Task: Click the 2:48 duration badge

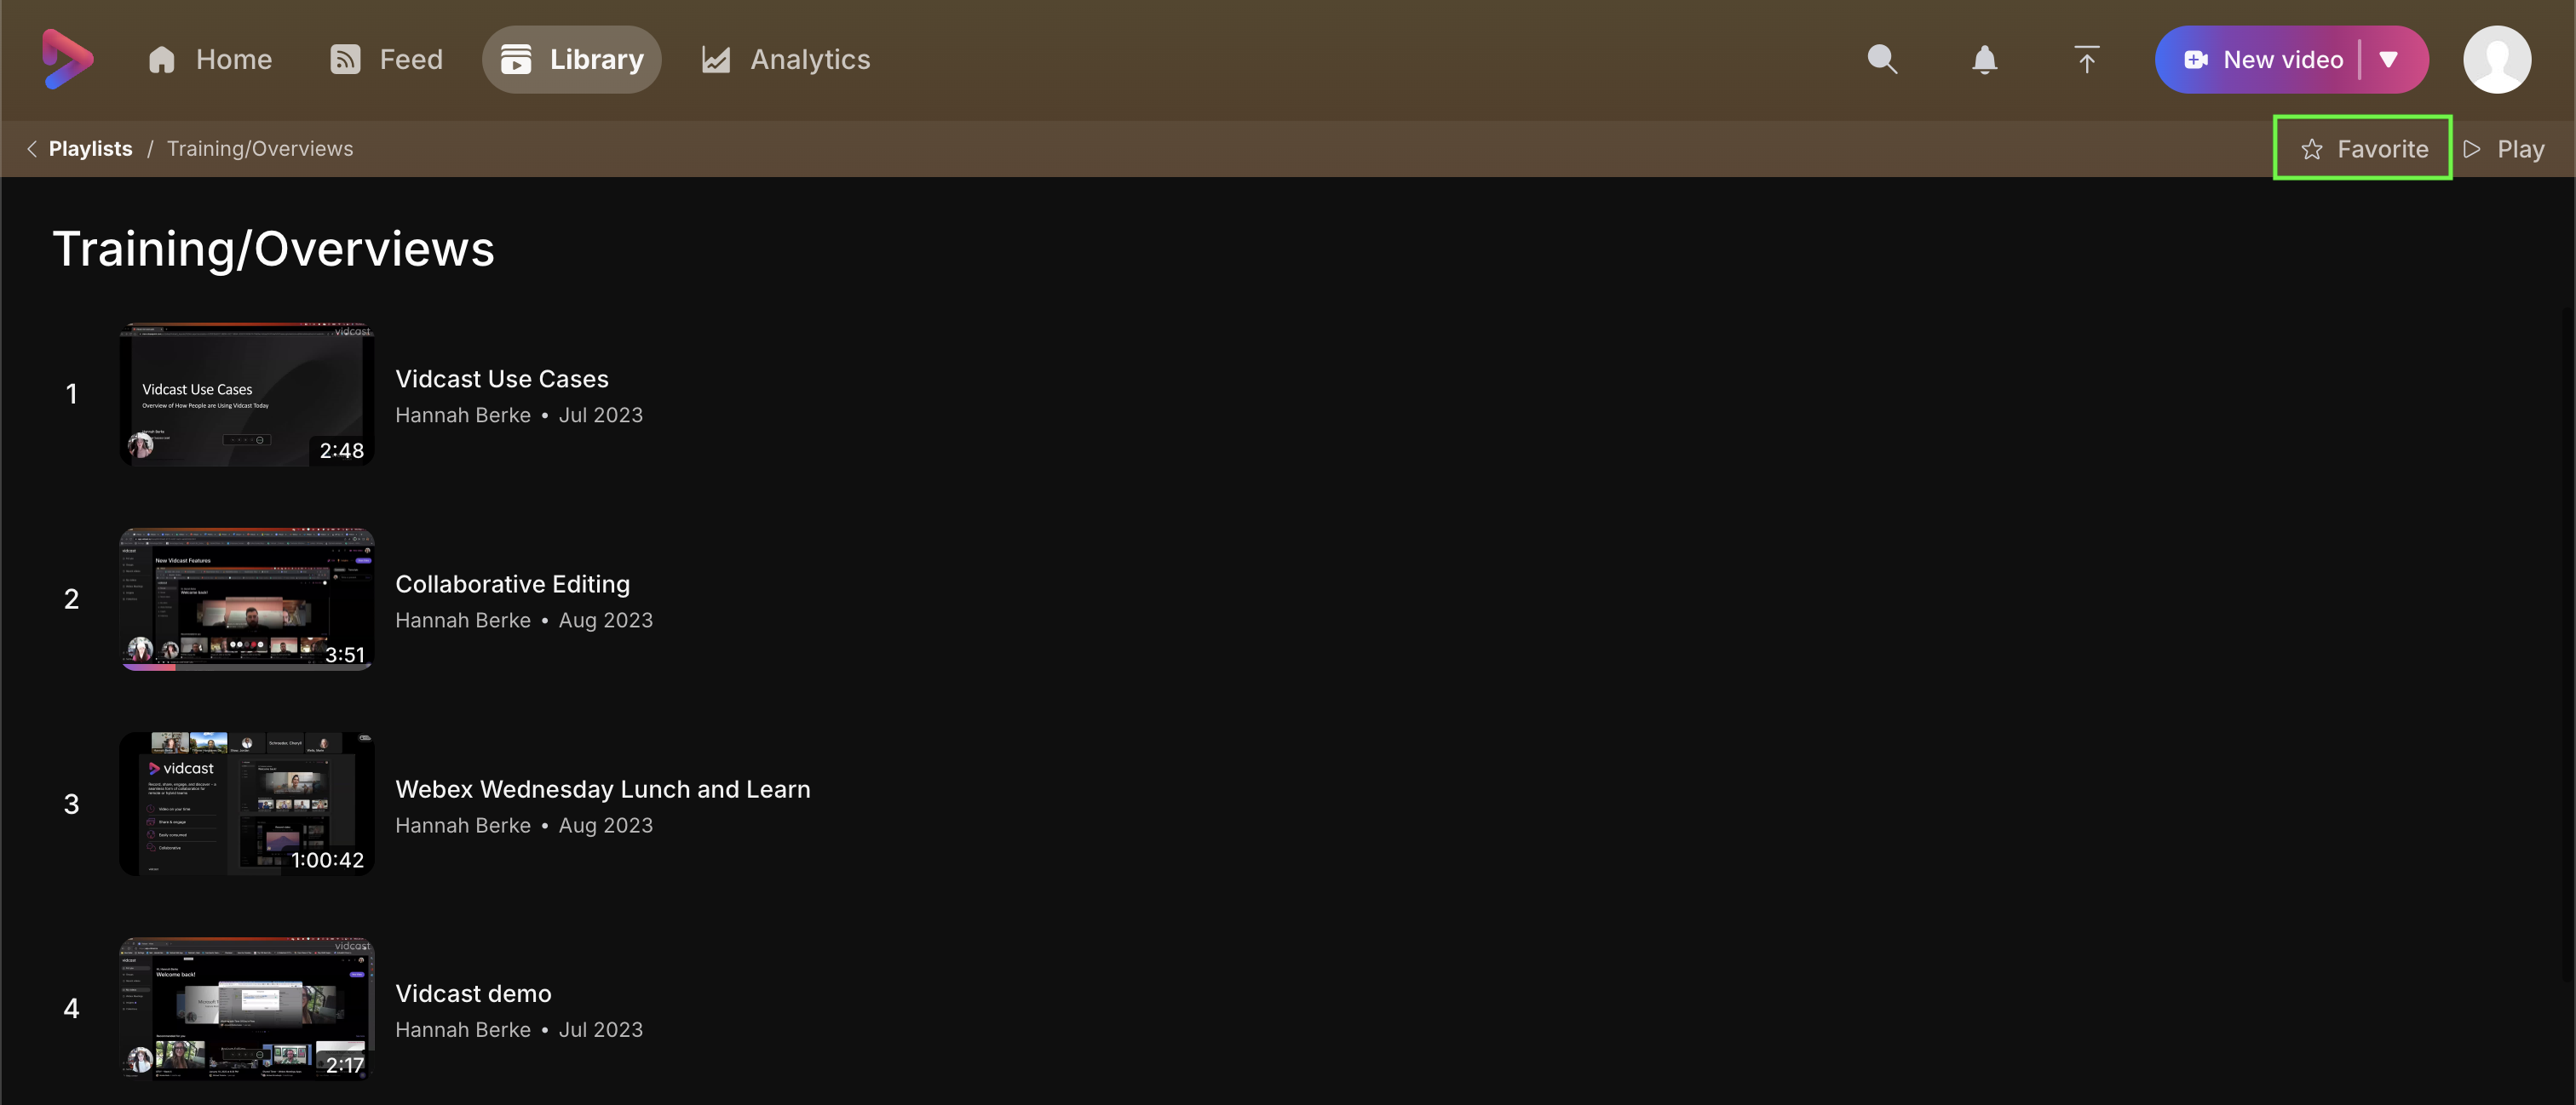Action: tap(341, 450)
